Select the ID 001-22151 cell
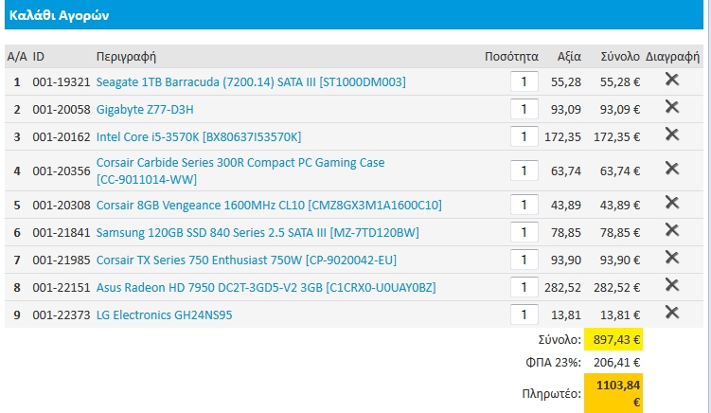Screen dimensions: 711x413 tap(62, 288)
